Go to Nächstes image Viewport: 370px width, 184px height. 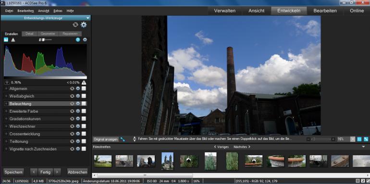point(242,147)
